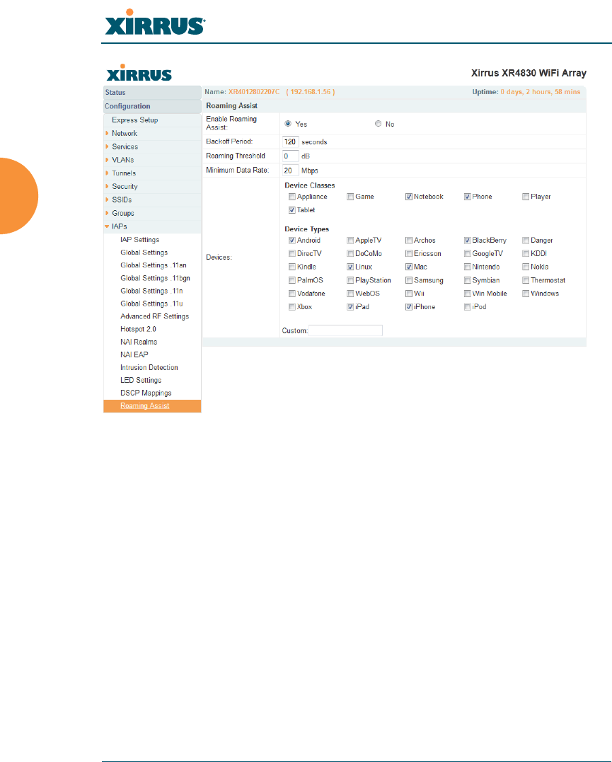Check the Appliance device class
The height and width of the screenshot is (762, 612).
(x=292, y=197)
